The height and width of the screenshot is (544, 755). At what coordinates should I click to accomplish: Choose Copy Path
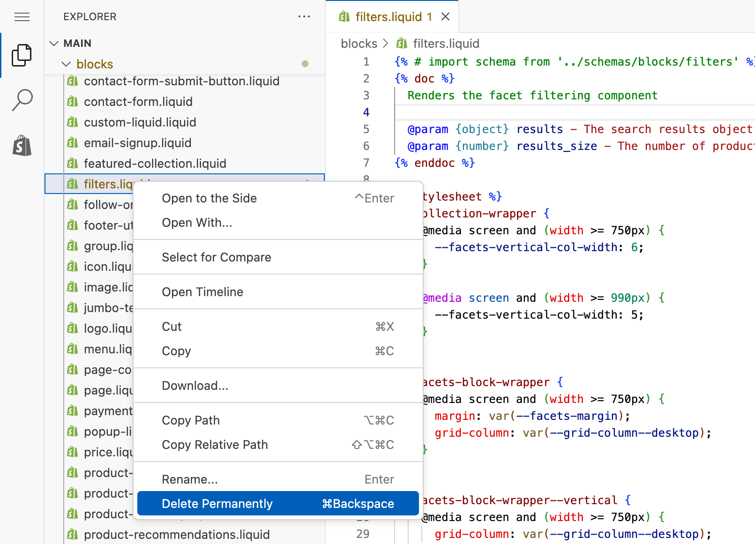click(x=278, y=420)
